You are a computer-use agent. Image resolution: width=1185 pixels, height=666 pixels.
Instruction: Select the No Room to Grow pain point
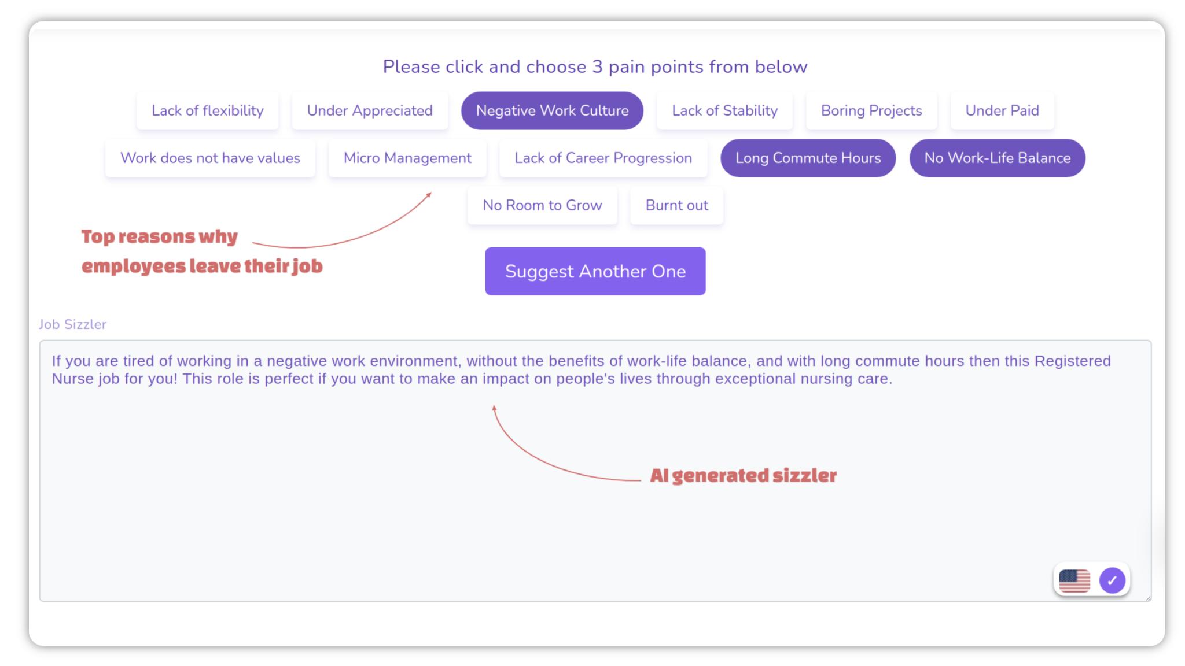tap(542, 205)
